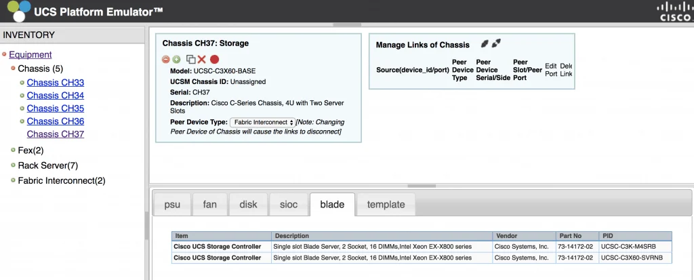Click the Source(device_id/port) column header
This screenshot has width=694, height=280.
[x=413, y=70]
